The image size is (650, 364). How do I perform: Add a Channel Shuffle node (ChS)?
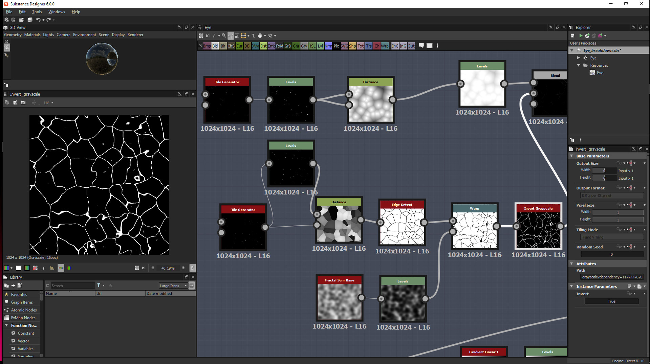[231, 46]
